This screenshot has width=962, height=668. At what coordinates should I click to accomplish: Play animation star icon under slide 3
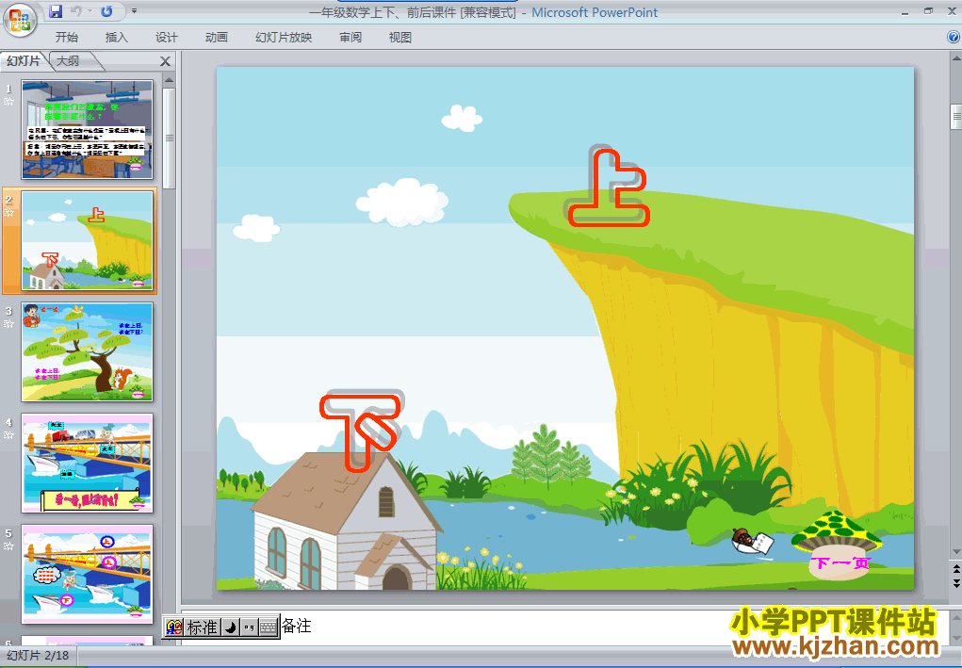pyautogui.click(x=8, y=324)
